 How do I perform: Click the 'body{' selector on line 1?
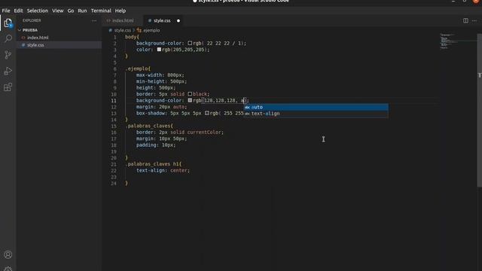[x=132, y=37]
